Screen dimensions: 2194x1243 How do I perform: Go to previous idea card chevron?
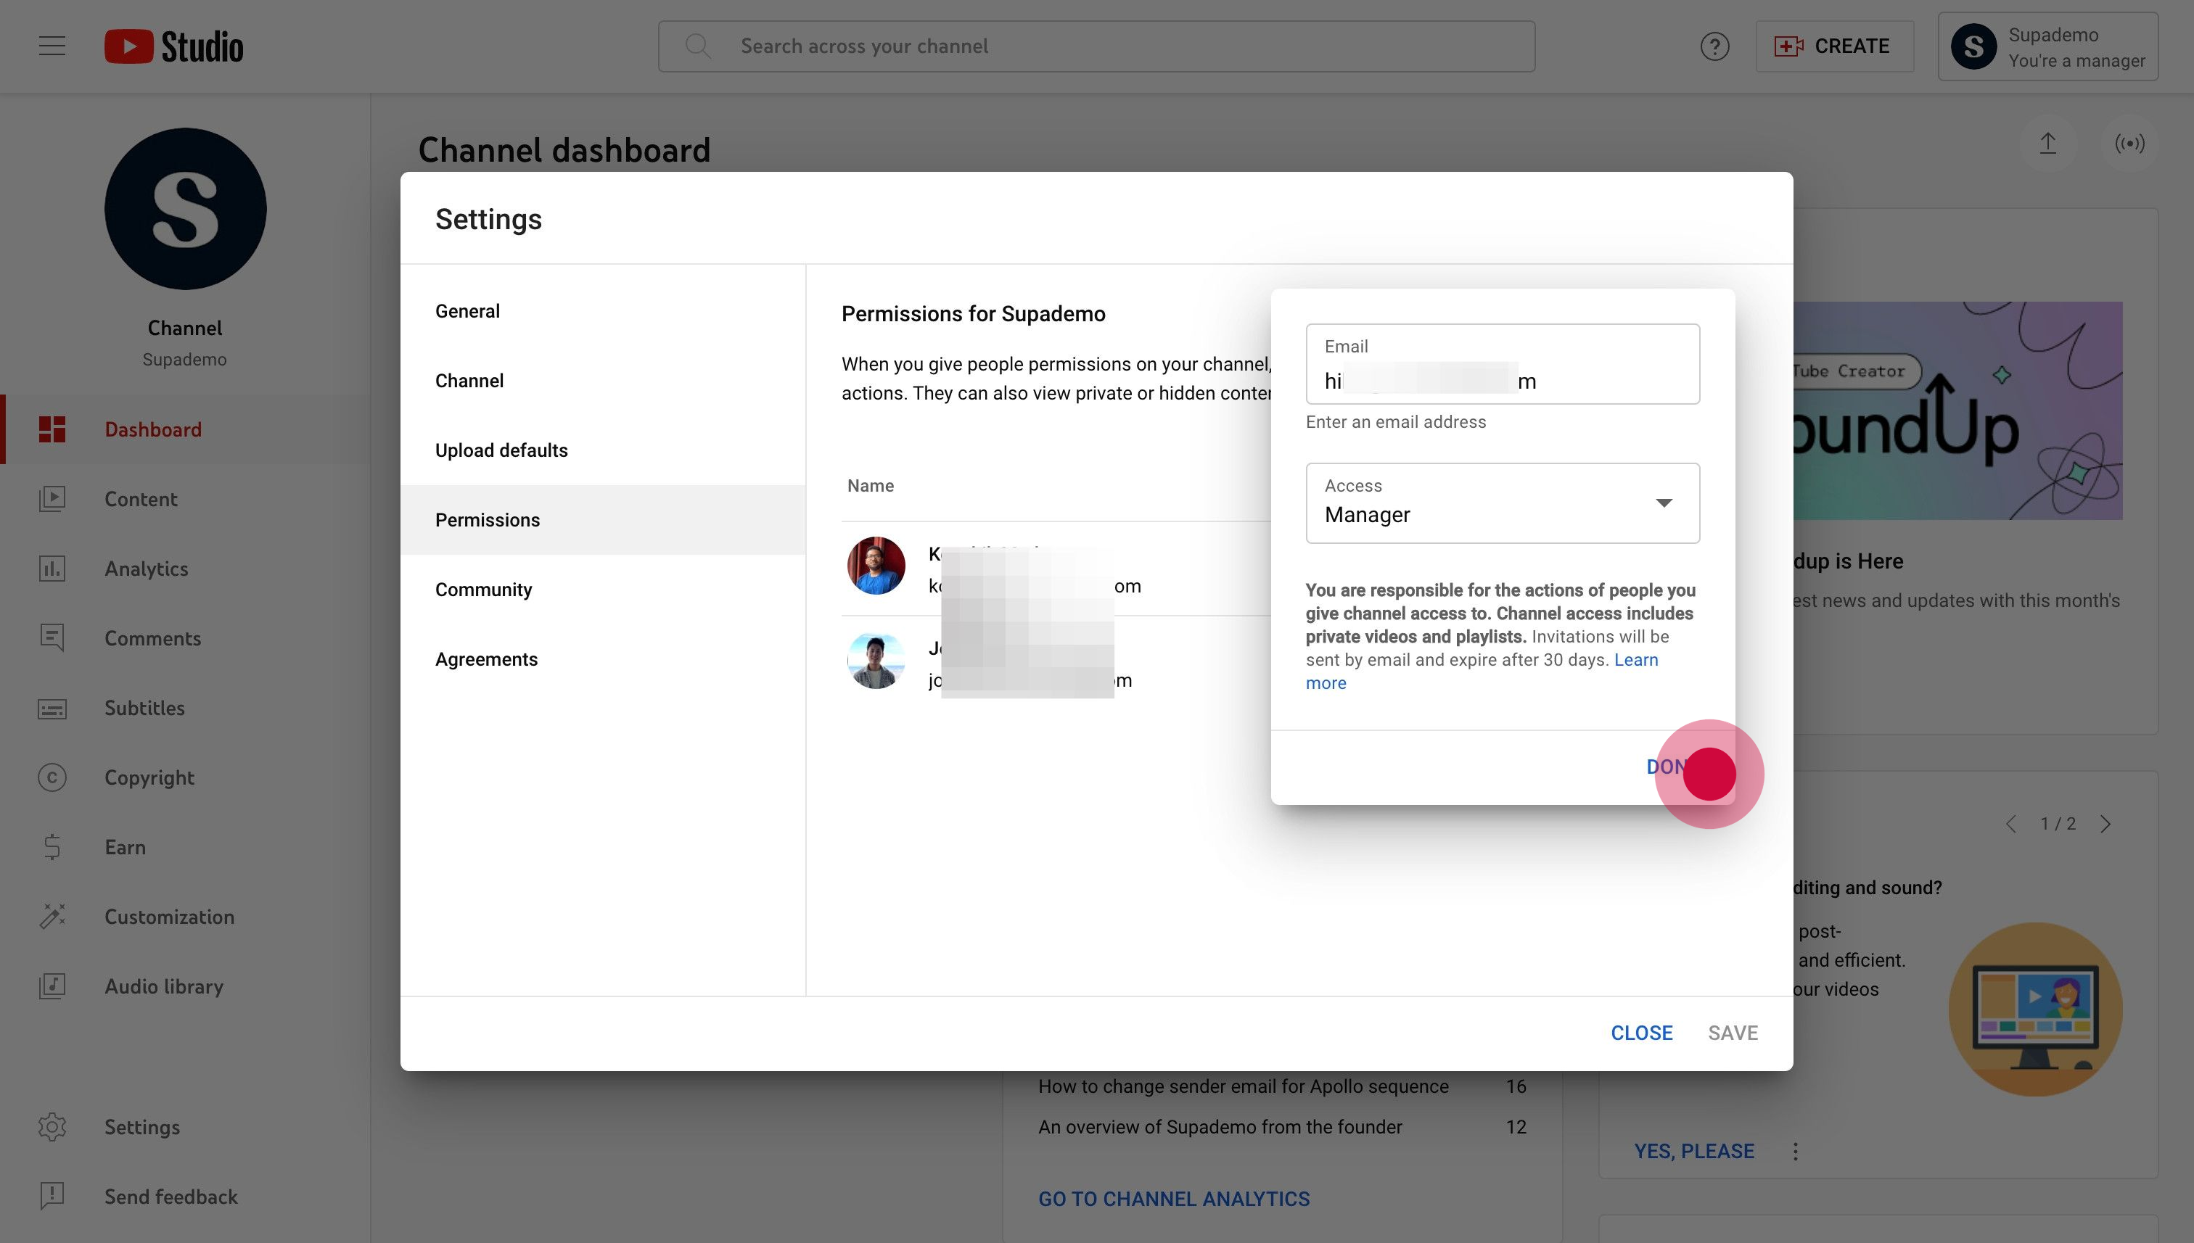2010,824
